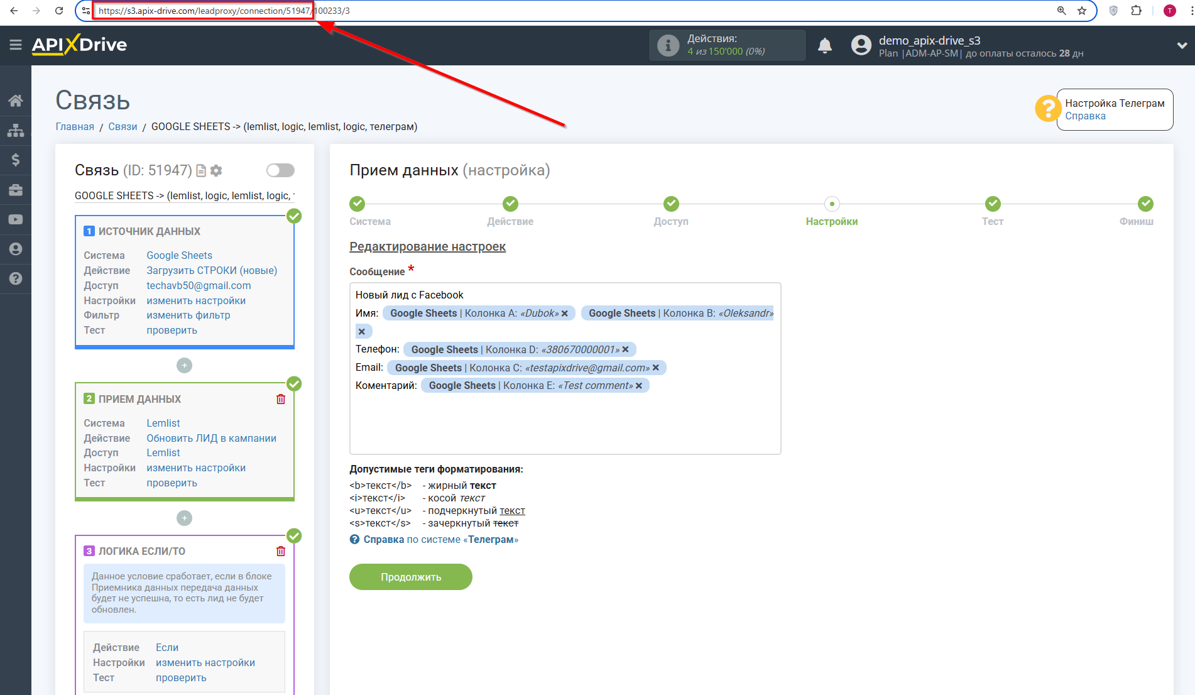Viewport: 1195px width, 695px height.
Task: Go to Система step
Action: pyautogui.click(x=357, y=204)
